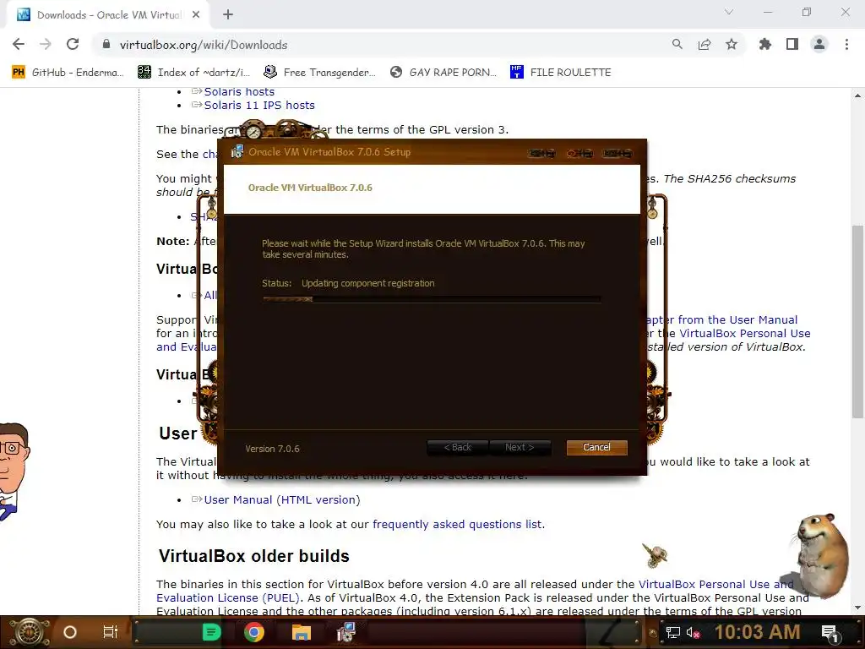
Task: Open a new browser tab
Action: coord(228,15)
